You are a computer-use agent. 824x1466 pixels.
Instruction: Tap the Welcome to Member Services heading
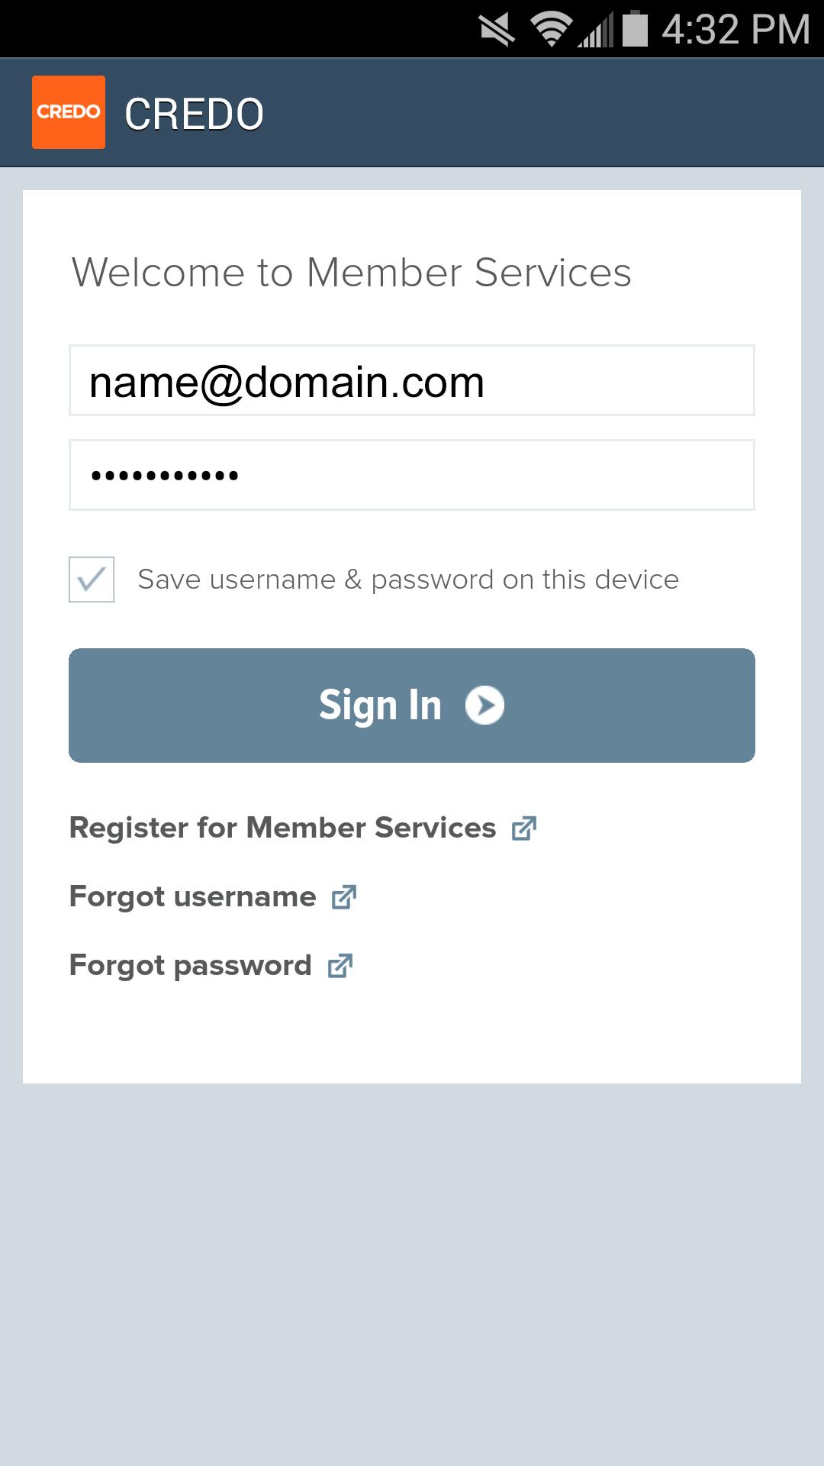click(352, 273)
